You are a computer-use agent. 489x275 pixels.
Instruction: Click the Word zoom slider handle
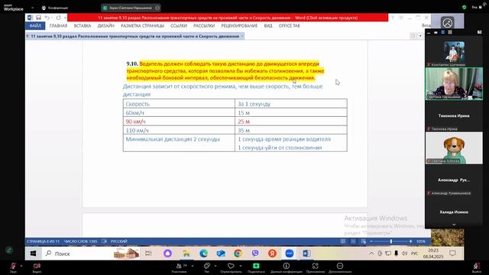click(x=390, y=241)
